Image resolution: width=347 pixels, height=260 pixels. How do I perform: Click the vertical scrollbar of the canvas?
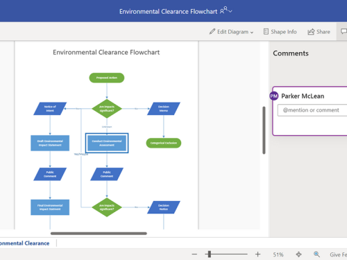(264, 130)
